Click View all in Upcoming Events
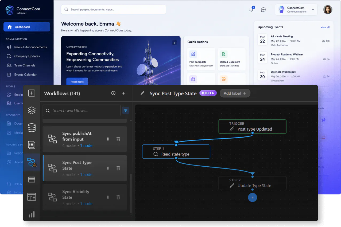The width and height of the screenshot is (341, 227). pos(325,27)
